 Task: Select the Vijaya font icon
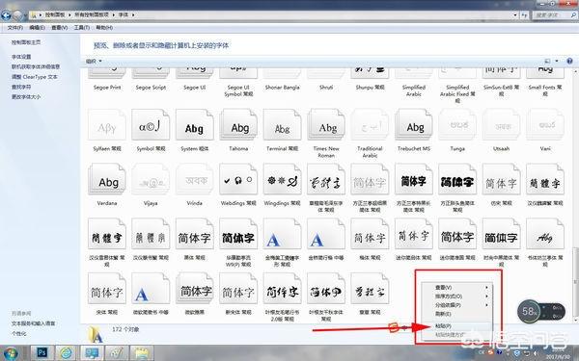[x=151, y=180]
